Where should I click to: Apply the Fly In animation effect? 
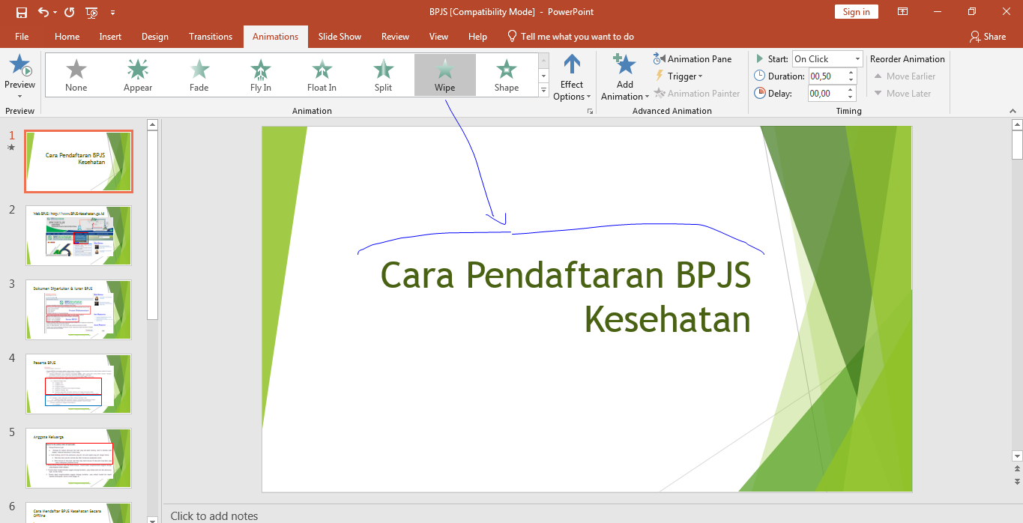point(261,75)
